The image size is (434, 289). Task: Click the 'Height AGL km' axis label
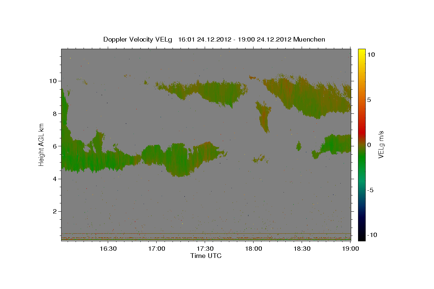(42, 144)
